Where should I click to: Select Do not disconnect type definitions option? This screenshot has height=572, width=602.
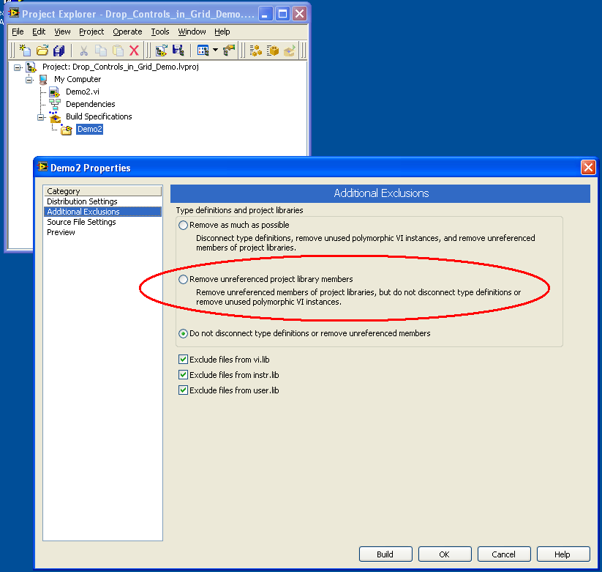click(x=183, y=333)
